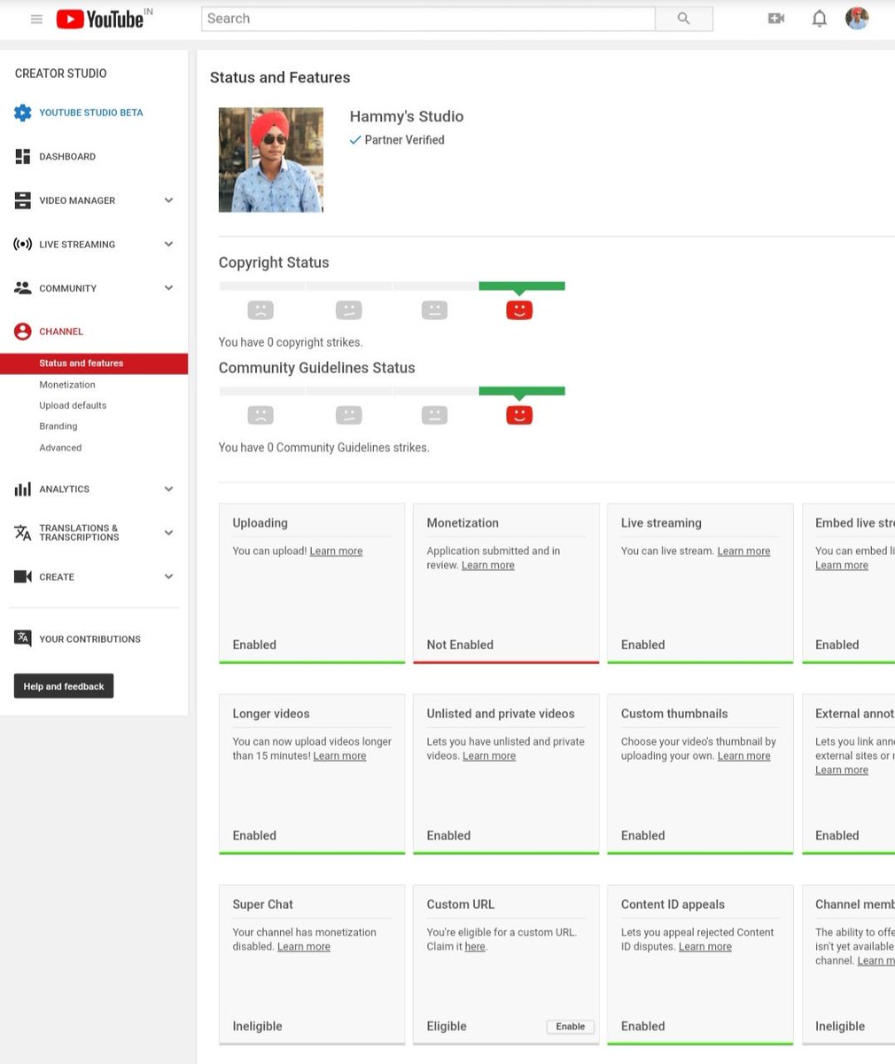Expand the Video Manager section
The image size is (895, 1064).
pyautogui.click(x=168, y=200)
